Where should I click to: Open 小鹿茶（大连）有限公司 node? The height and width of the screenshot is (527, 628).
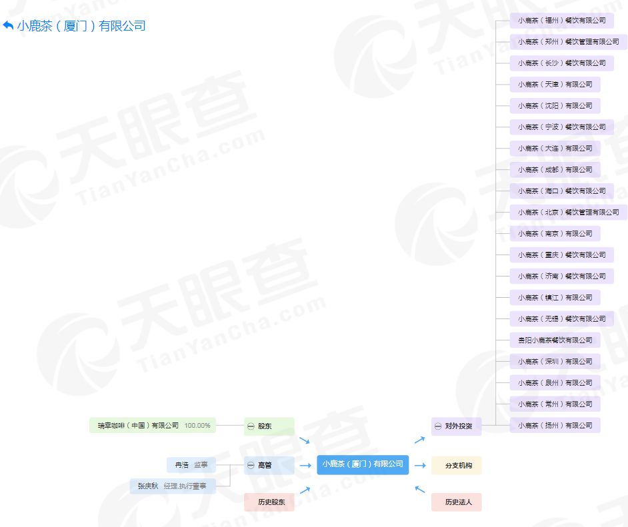(555, 149)
